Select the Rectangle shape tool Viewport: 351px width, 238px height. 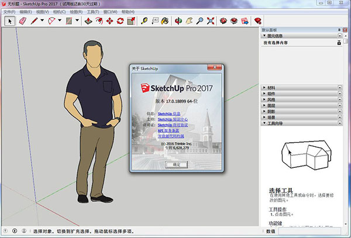69,21
